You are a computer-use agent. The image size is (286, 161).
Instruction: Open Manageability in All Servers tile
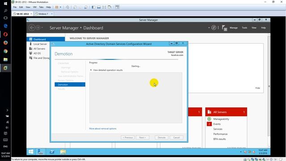pos(221,119)
